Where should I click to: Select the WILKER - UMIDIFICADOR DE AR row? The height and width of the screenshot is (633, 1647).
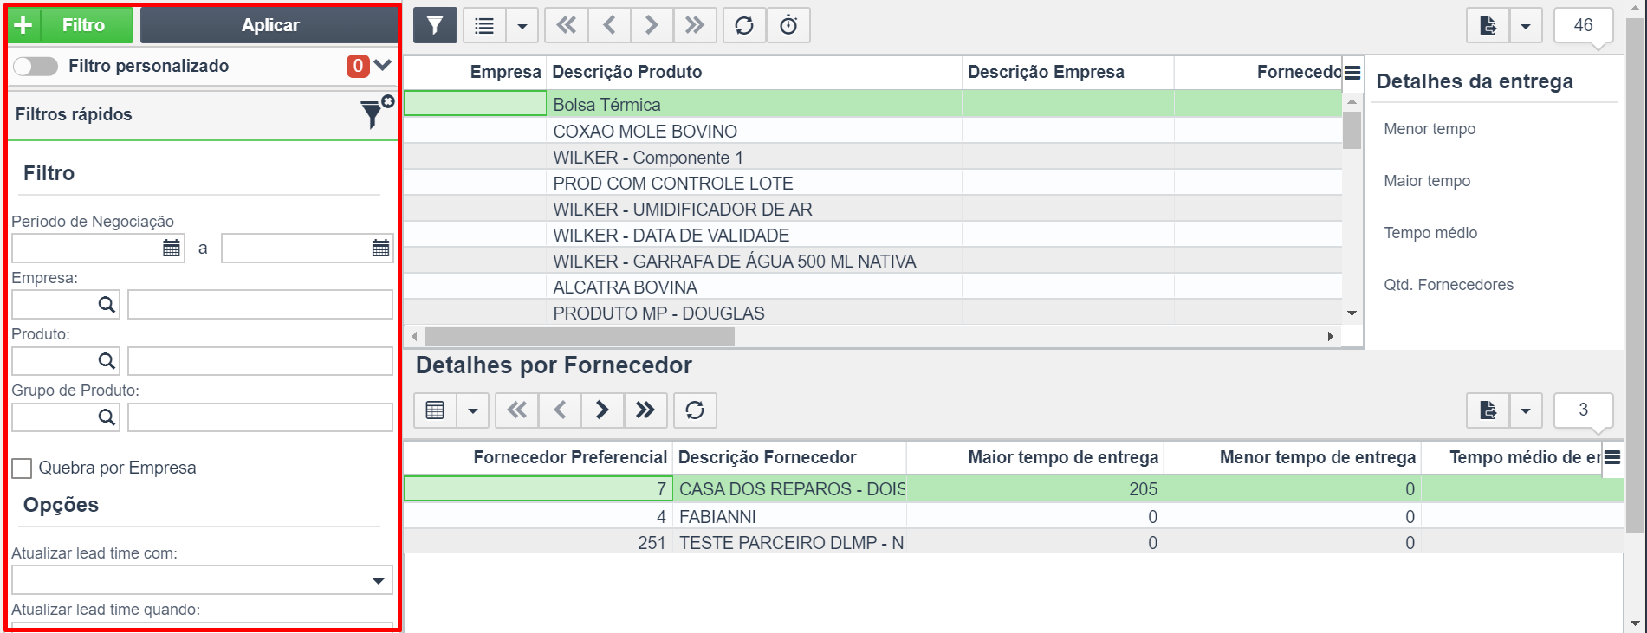(873, 209)
